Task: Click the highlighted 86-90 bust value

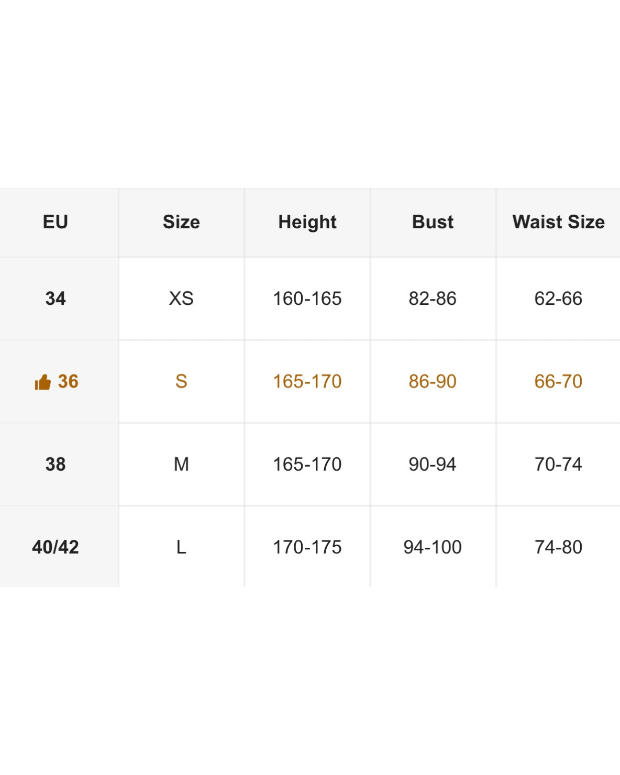Action: (433, 381)
